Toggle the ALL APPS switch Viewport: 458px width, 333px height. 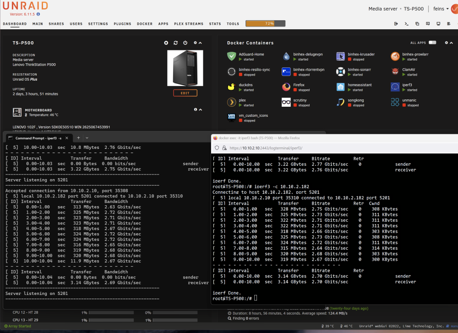point(432,43)
